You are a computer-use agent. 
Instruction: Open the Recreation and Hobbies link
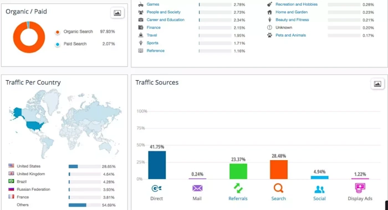(x=297, y=4)
